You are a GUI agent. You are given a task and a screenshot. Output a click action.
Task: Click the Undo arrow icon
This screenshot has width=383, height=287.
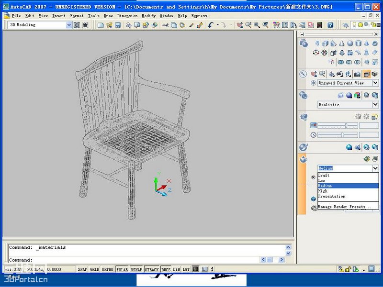pos(211,25)
